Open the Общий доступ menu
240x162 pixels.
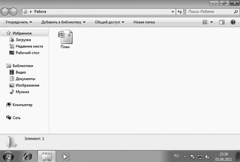tap(109, 22)
